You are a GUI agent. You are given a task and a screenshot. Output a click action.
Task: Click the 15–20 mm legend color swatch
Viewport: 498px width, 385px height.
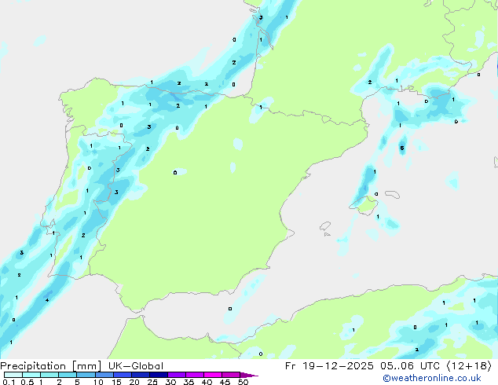tap(123, 375)
